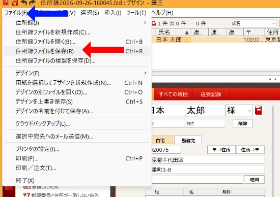Screen dimensions: 280x197
Task: Switch to the 勤務先 address toggle
Action: tap(188, 140)
